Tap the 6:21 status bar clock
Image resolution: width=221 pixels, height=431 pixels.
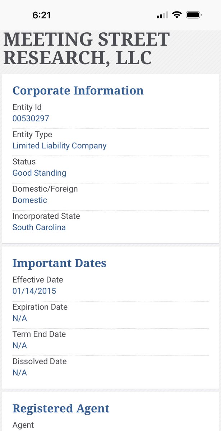(42, 15)
